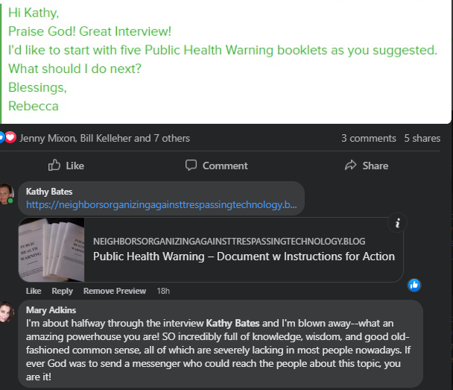Screen dimensions: 453x390
Task: Open the 3 comments link
Action: pos(368,138)
